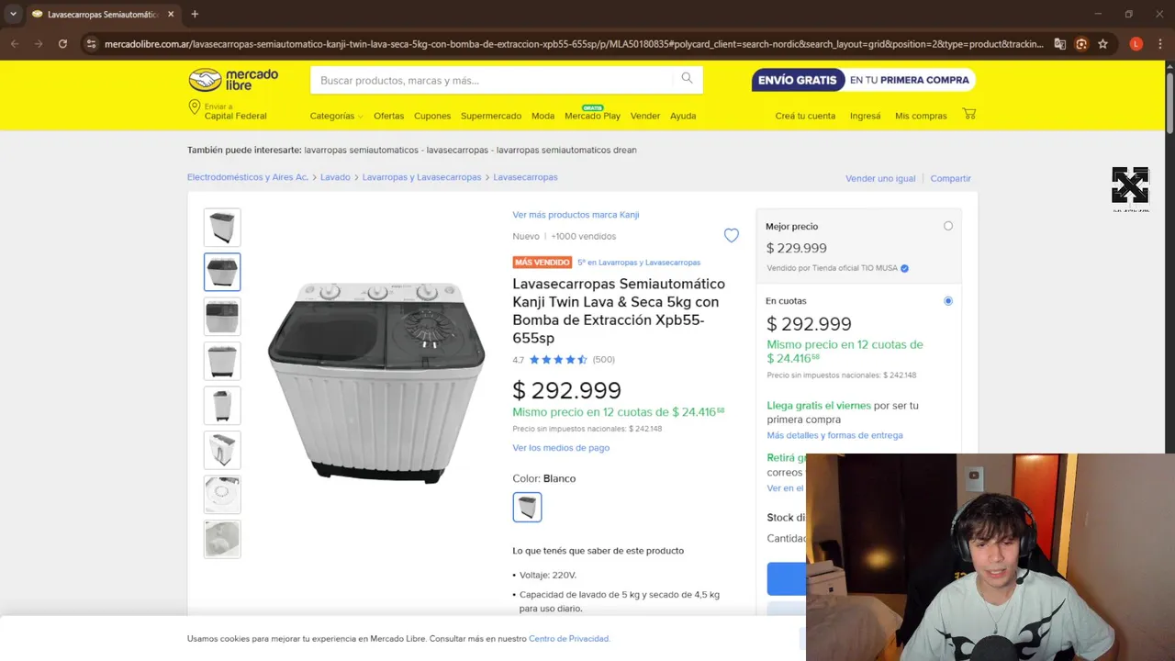
Task: Bookmark this page with the star icon
Action: (x=1102, y=43)
